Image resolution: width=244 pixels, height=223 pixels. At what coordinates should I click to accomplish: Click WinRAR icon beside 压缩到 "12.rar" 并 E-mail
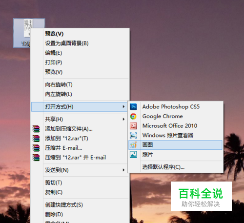(36, 158)
